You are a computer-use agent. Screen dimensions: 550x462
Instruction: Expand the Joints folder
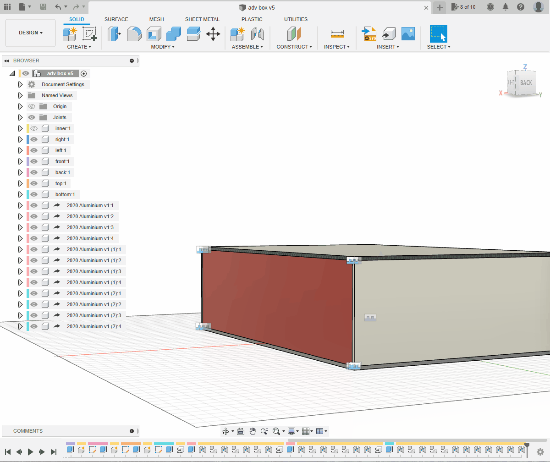[20, 117]
